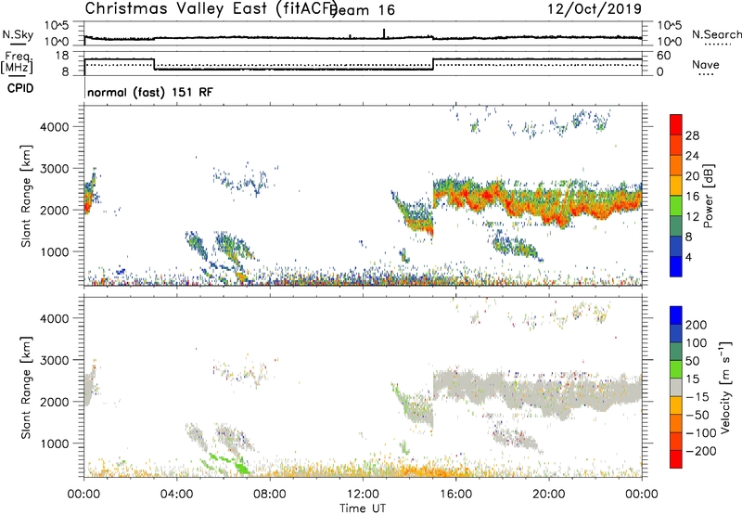Click the 2000 tick on the power panel
The height and width of the screenshot is (514, 742).
pos(55,210)
